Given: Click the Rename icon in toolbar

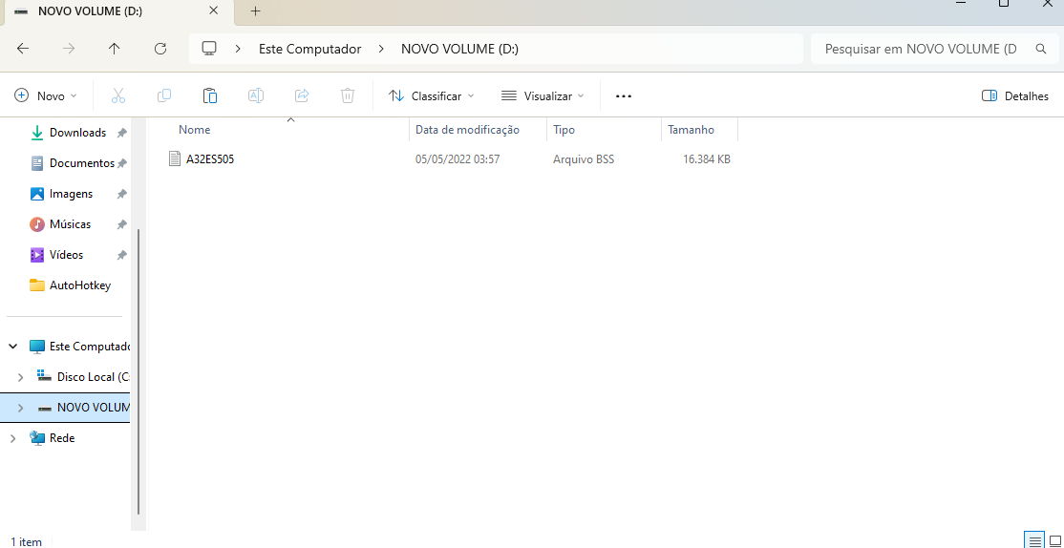Looking at the screenshot, I should pyautogui.click(x=255, y=95).
